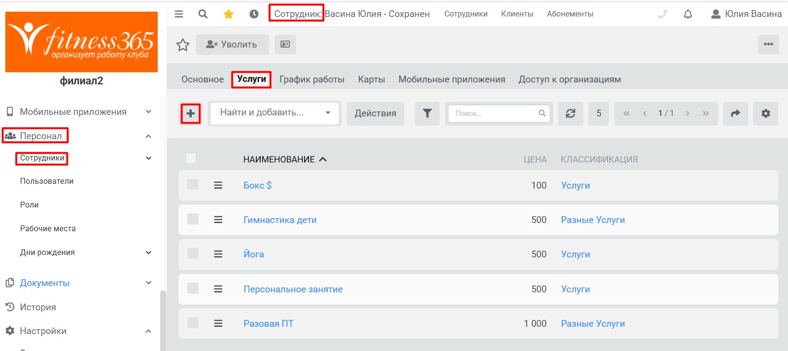The height and width of the screenshot is (351, 788).
Task: Go to Клиенты in the top navigation
Action: pos(517,14)
